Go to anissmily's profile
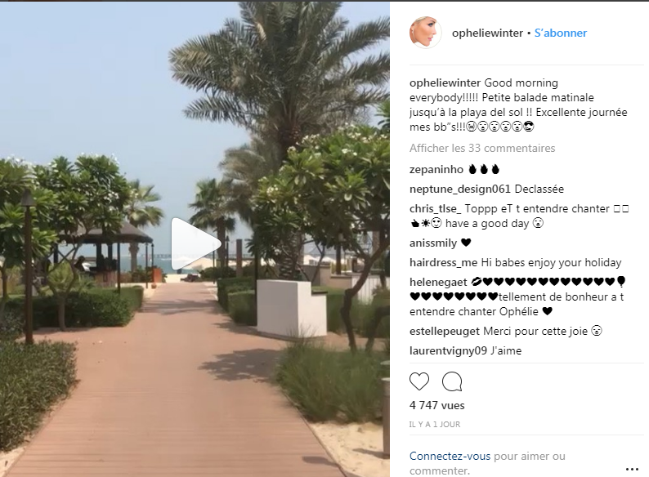This screenshot has width=649, height=477. (x=433, y=243)
